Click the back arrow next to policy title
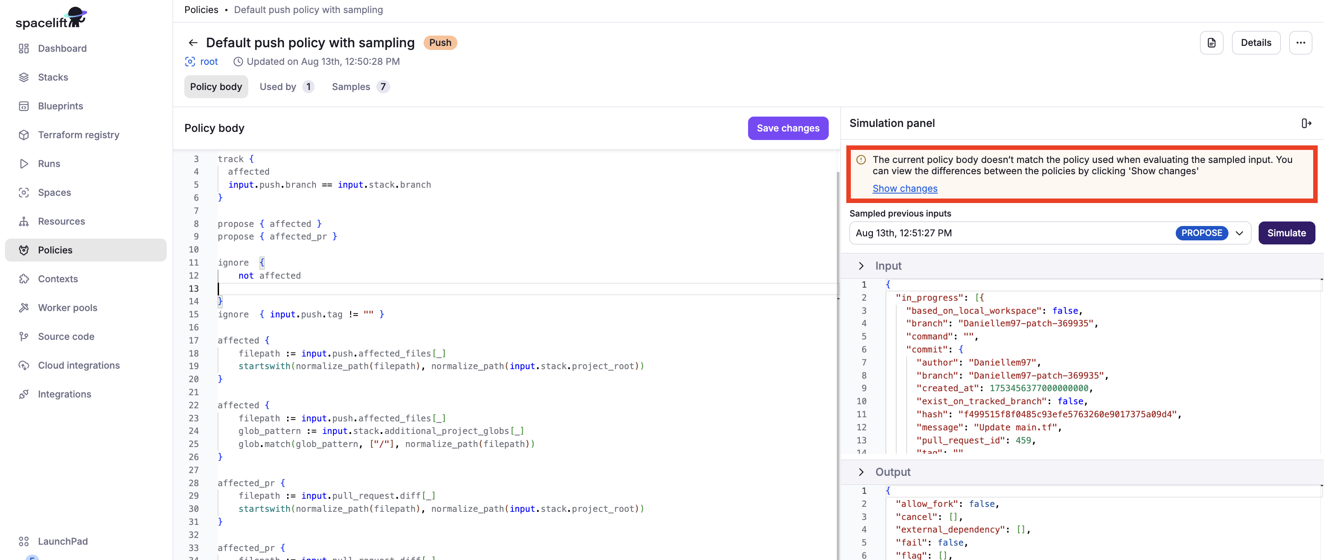 [193, 43]
